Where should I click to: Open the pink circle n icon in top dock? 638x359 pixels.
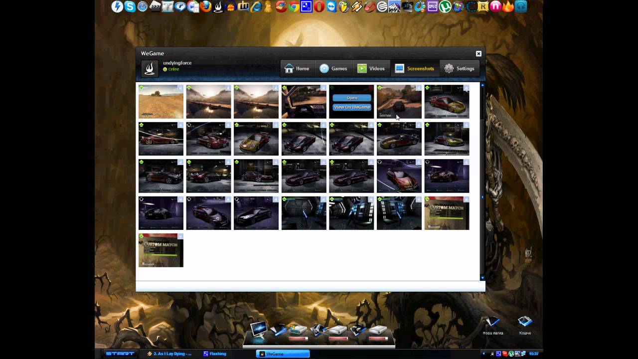(495, 6)
